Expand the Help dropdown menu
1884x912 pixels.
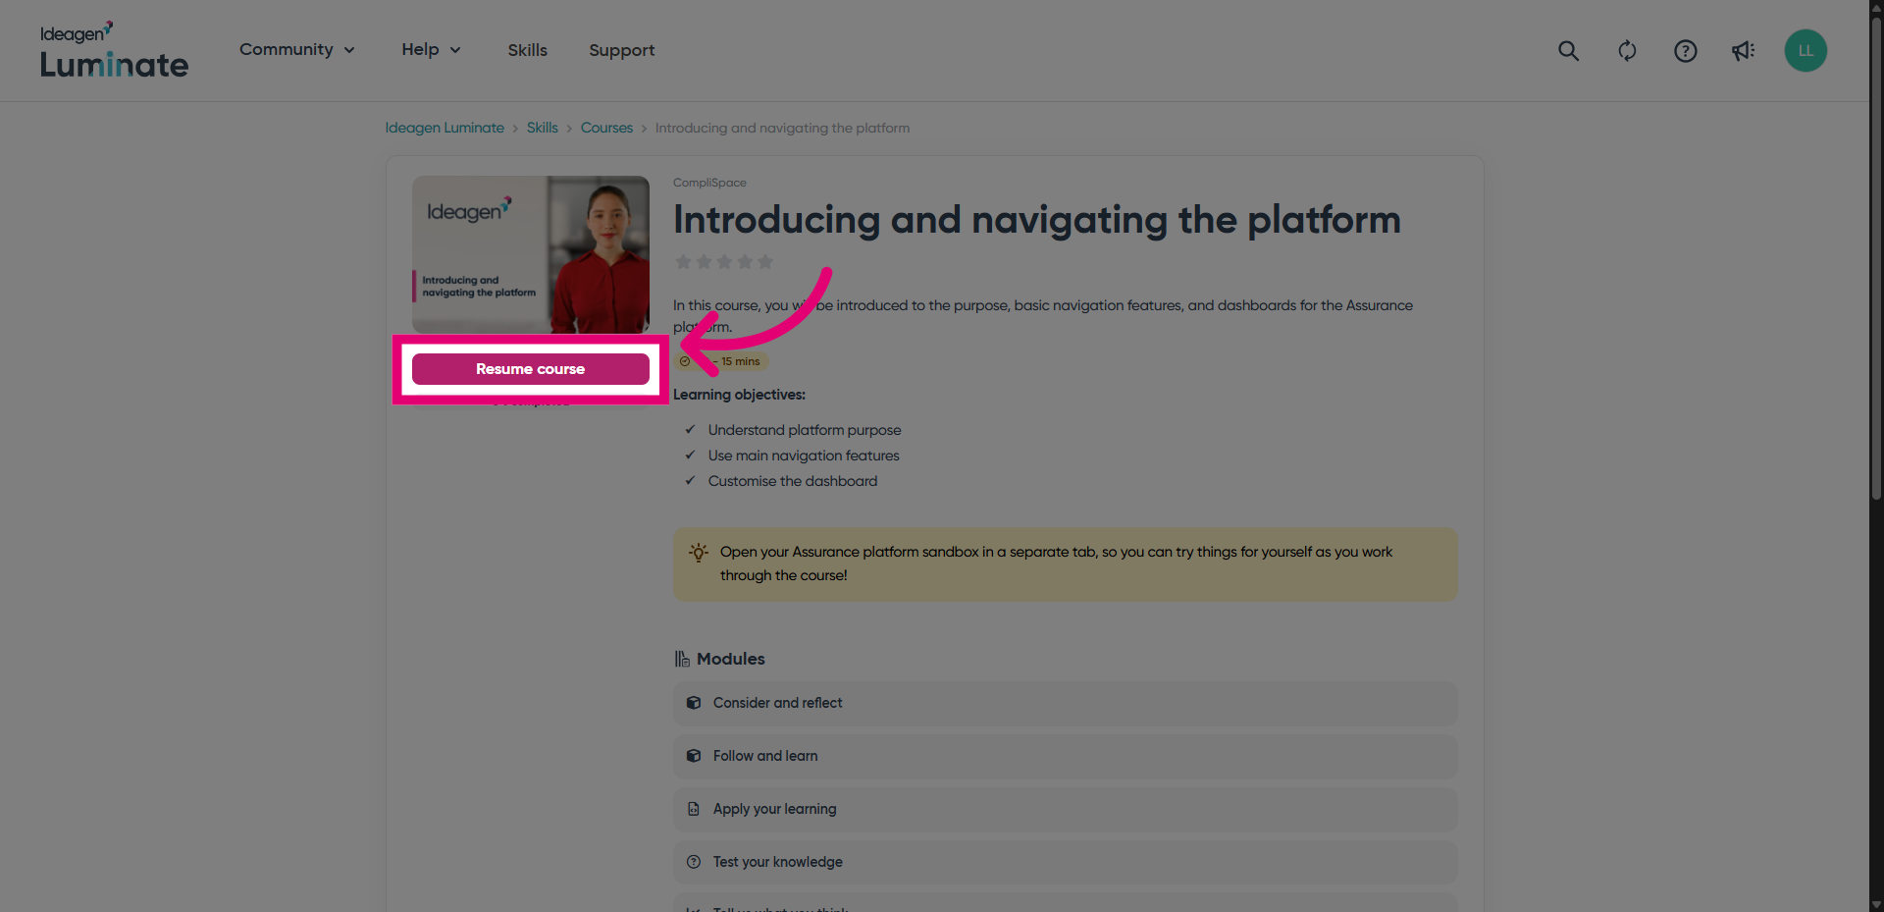[x=431, y=50]
